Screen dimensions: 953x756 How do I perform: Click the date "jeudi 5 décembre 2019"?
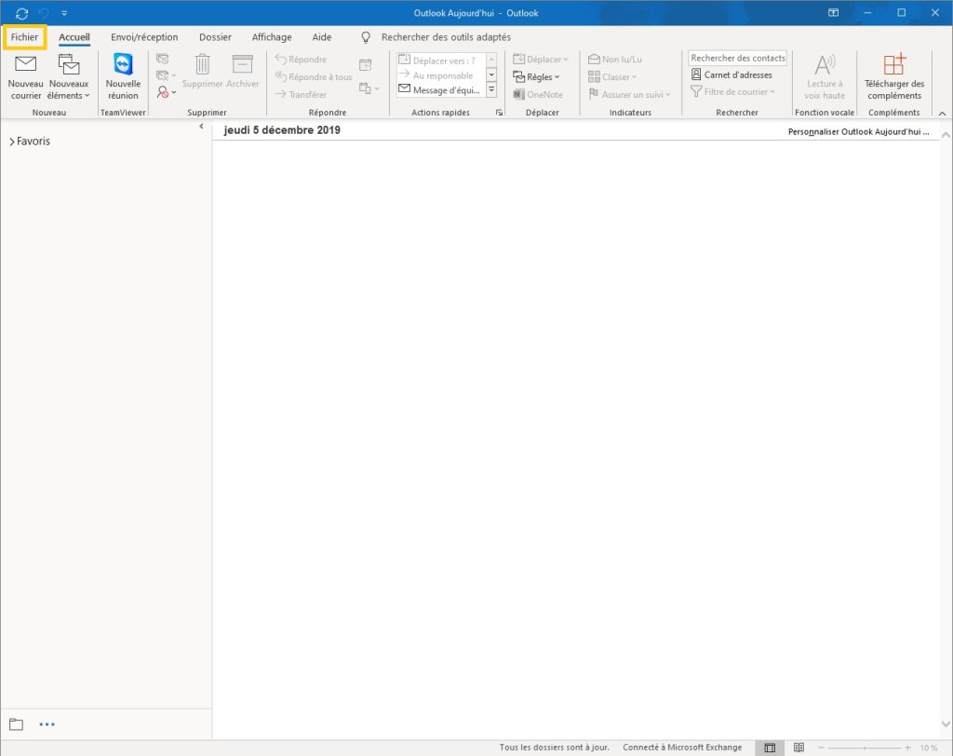(x=282, y=130)
